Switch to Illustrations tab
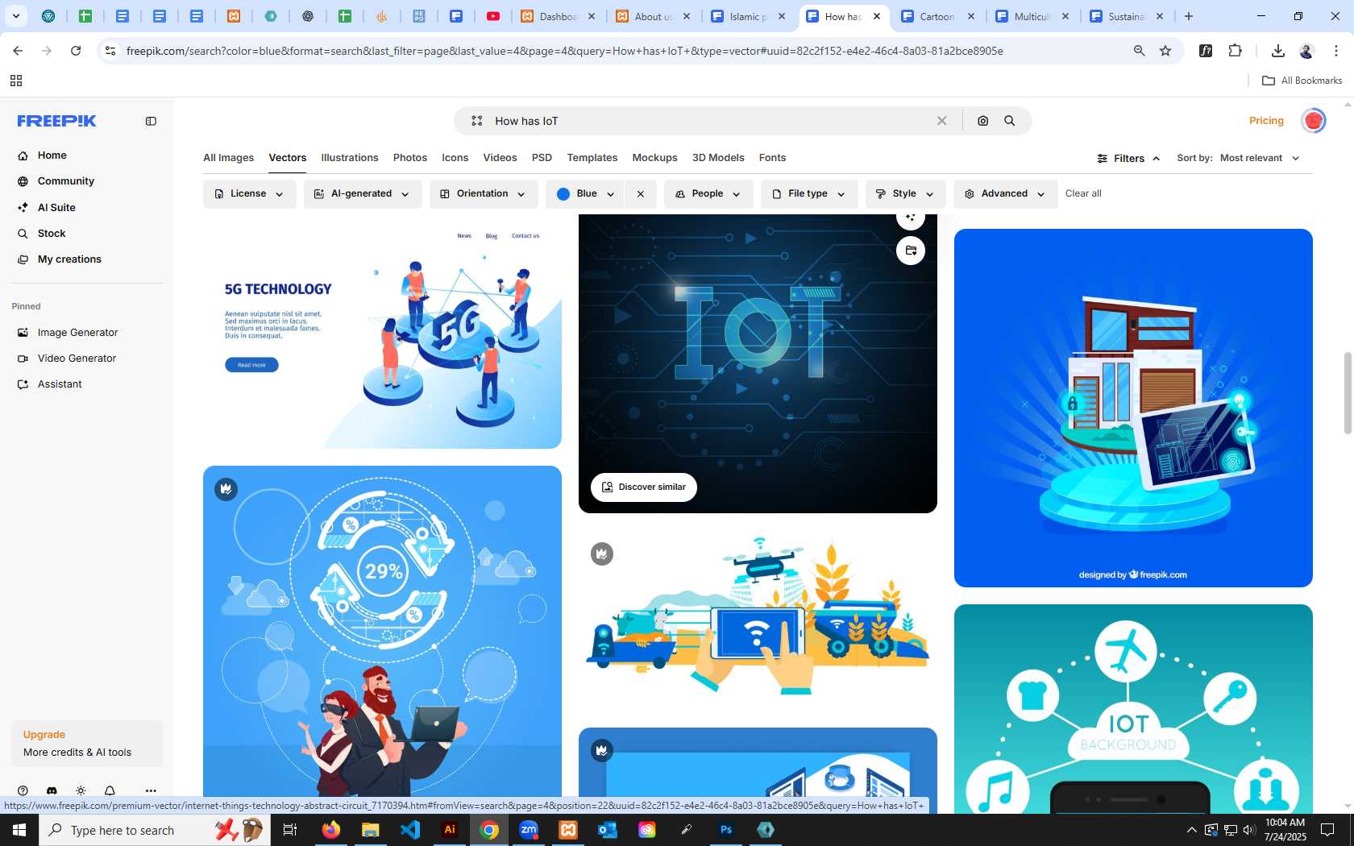 [350, 158]
